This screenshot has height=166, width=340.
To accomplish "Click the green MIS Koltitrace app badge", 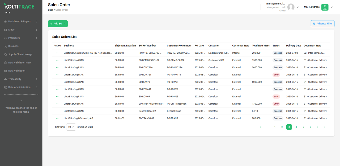I will point(325,7).
